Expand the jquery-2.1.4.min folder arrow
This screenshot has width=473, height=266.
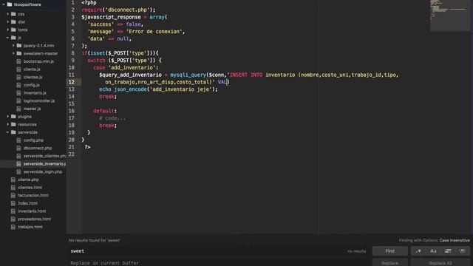(13, 45)
